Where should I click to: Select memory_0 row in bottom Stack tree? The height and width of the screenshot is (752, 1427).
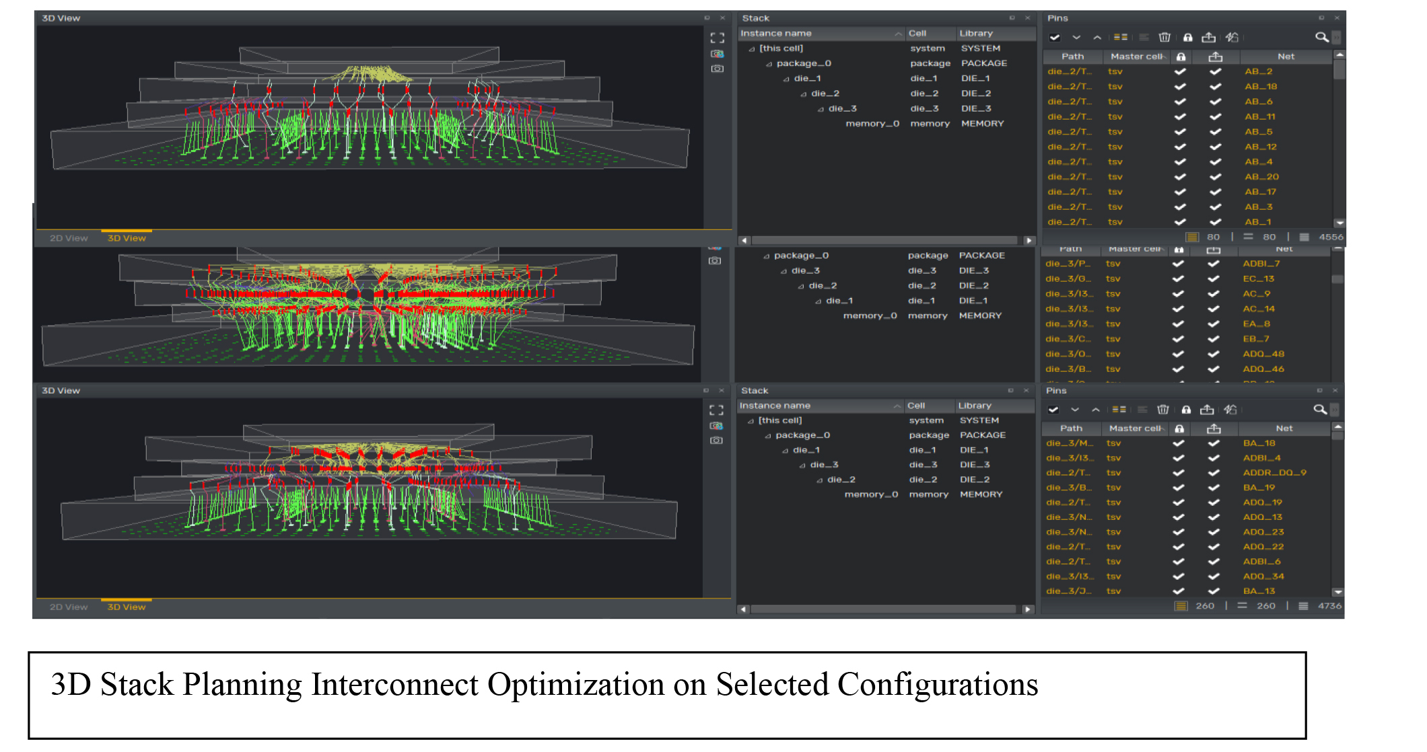(x=871, y=494)
